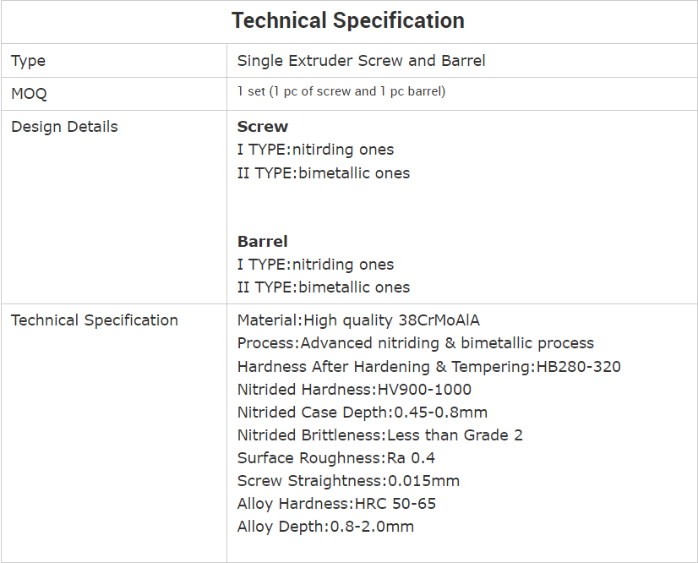Viewport: 698px width, 563px height.
Task: Click the bold Screw heading
Action: 263,127
